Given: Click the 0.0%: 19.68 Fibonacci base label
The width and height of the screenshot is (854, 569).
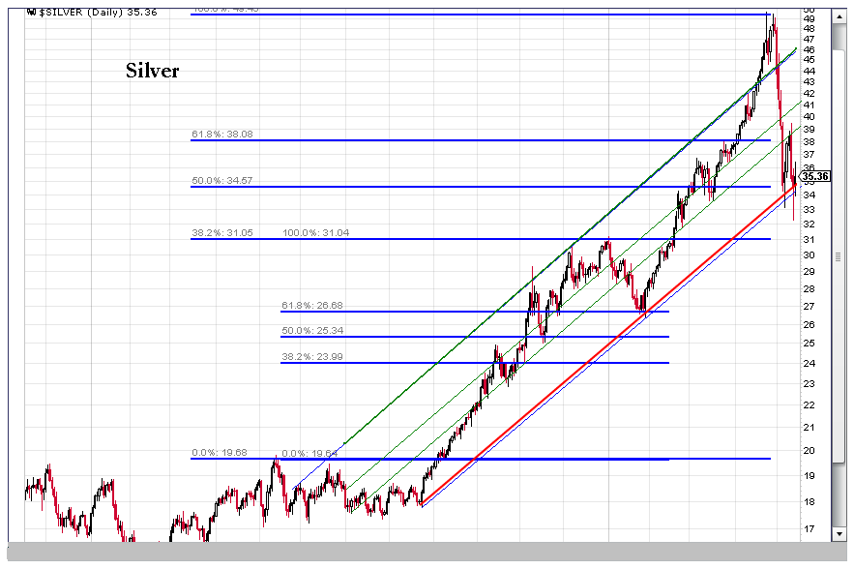Looking at the screenshot, I should pos(221,452).
